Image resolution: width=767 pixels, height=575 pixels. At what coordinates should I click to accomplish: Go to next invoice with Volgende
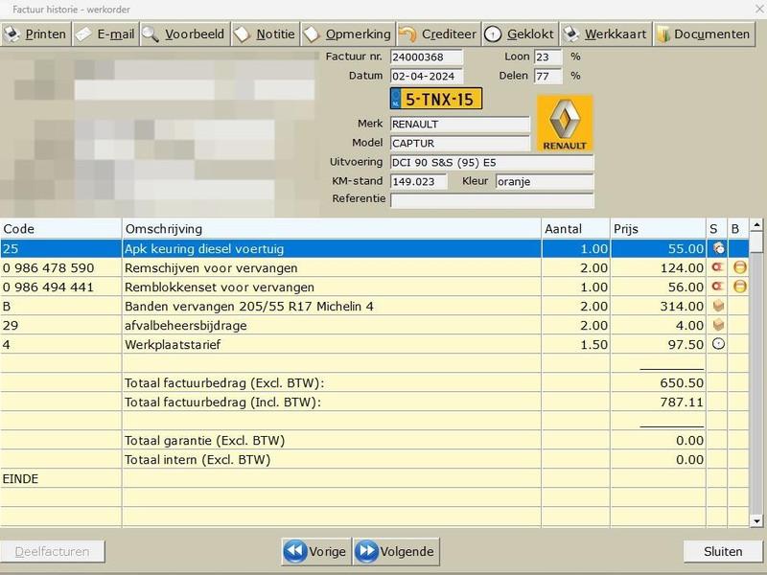[x=395, y=551]
